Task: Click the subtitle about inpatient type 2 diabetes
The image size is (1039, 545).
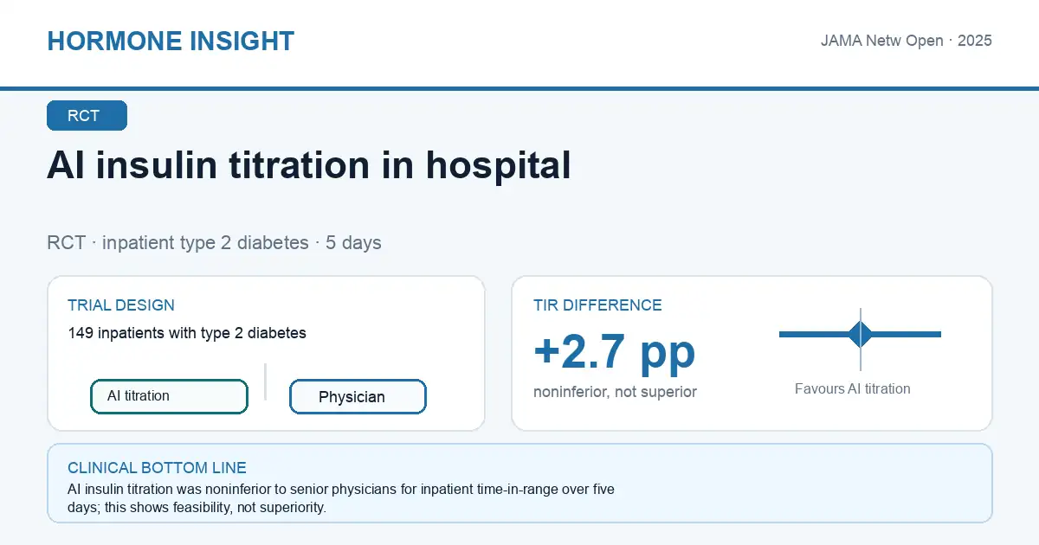Action: click(x=214, y=242)
